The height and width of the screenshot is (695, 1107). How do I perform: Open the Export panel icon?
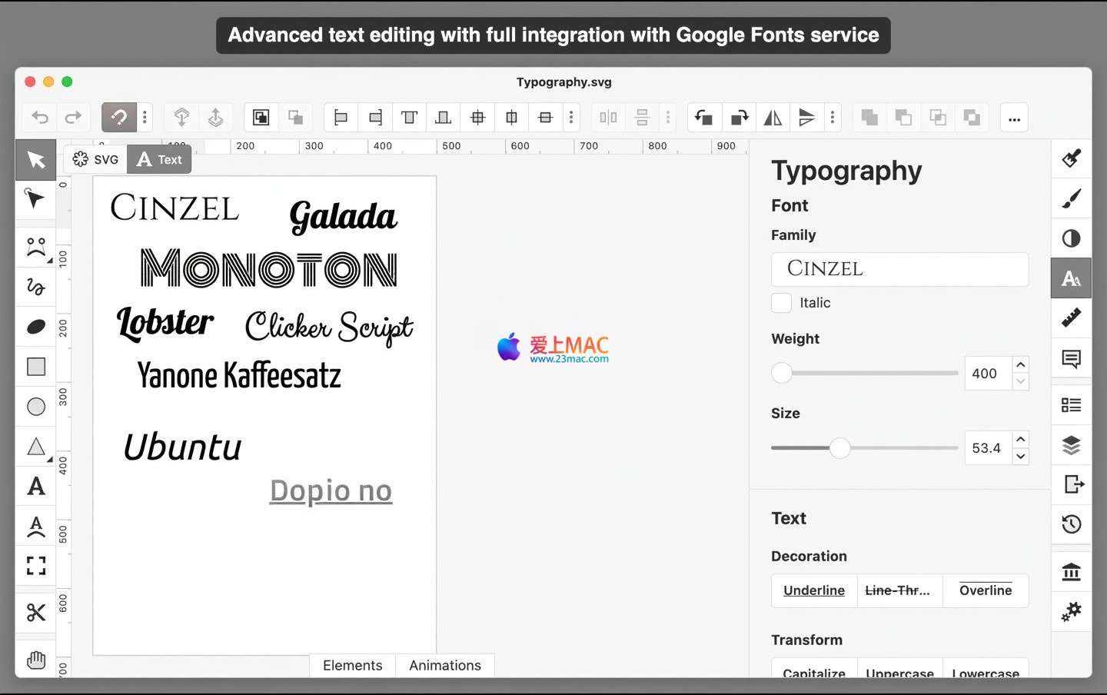pos(1071,484)
